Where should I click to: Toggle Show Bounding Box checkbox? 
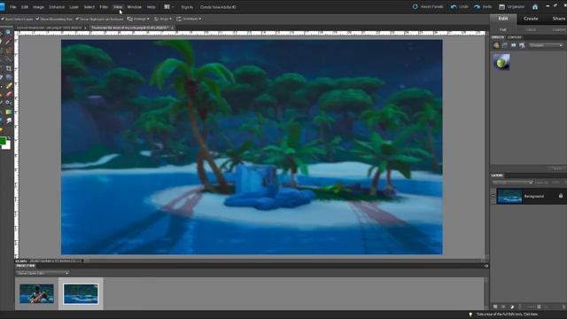point(37,19)
